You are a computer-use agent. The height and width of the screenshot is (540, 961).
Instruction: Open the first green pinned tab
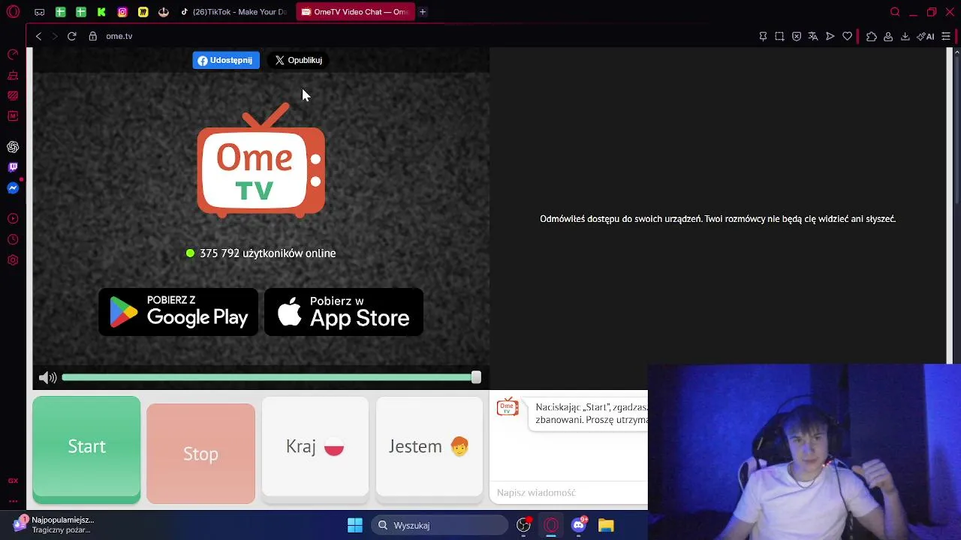(x=60, y=12)
